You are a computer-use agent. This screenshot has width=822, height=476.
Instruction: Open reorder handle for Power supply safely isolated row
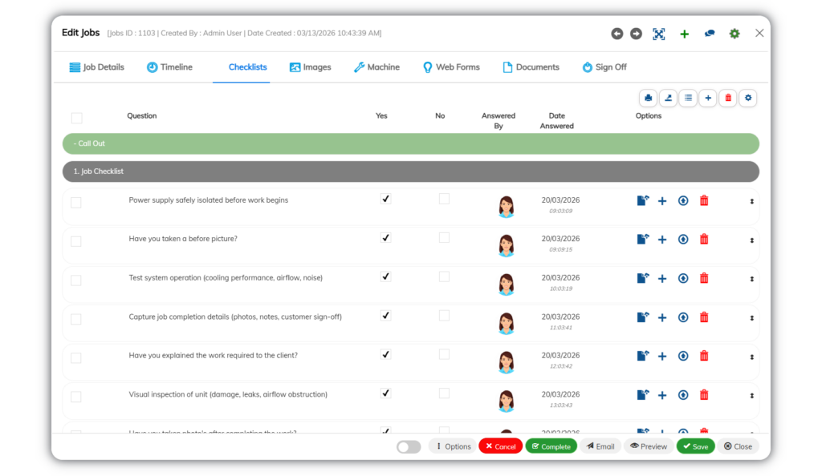[751, 201]
